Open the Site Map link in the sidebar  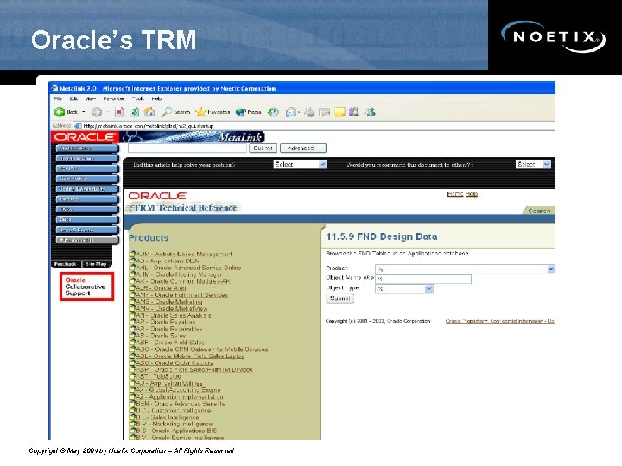96,264
